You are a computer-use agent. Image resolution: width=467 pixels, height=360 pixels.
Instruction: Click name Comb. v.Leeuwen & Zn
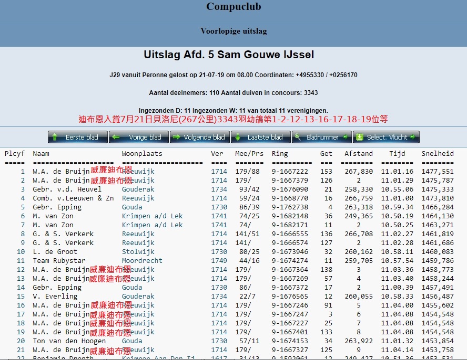(73, 198)
